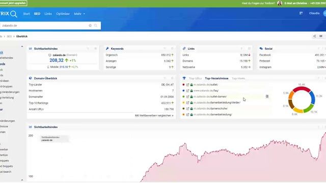
Task: Click help icon of top Sichtbarkeitsindex card
Action: point(88,49)
